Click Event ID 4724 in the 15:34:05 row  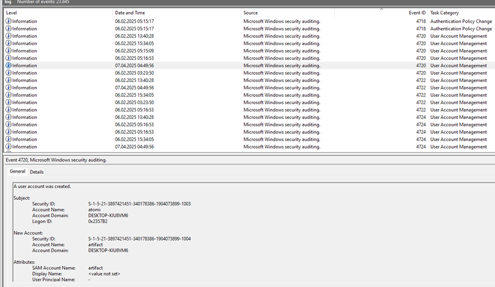coord(421,140)
